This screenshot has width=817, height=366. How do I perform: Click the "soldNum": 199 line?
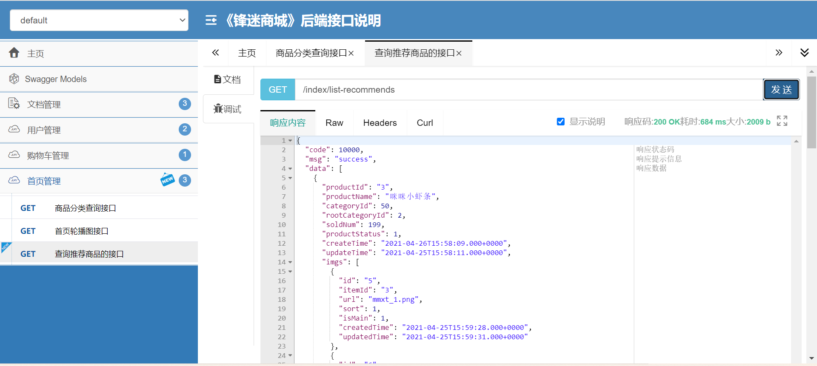[353, 225]
